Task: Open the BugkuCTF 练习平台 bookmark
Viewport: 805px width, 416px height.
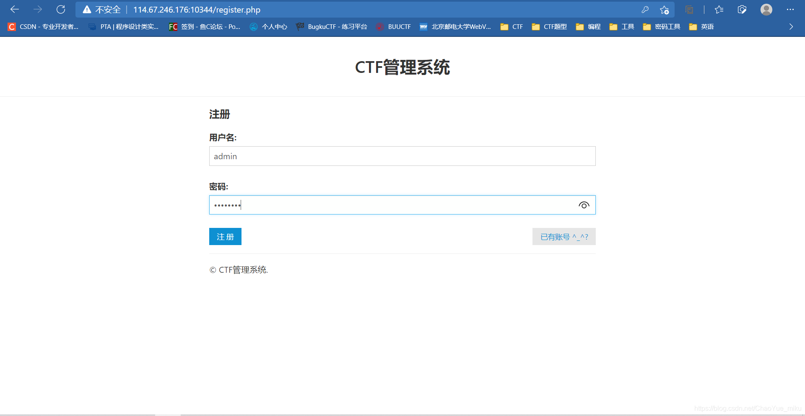Action: [332, 26]
